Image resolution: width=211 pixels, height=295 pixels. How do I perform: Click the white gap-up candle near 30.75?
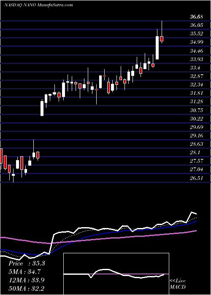(x=42, y=109)
